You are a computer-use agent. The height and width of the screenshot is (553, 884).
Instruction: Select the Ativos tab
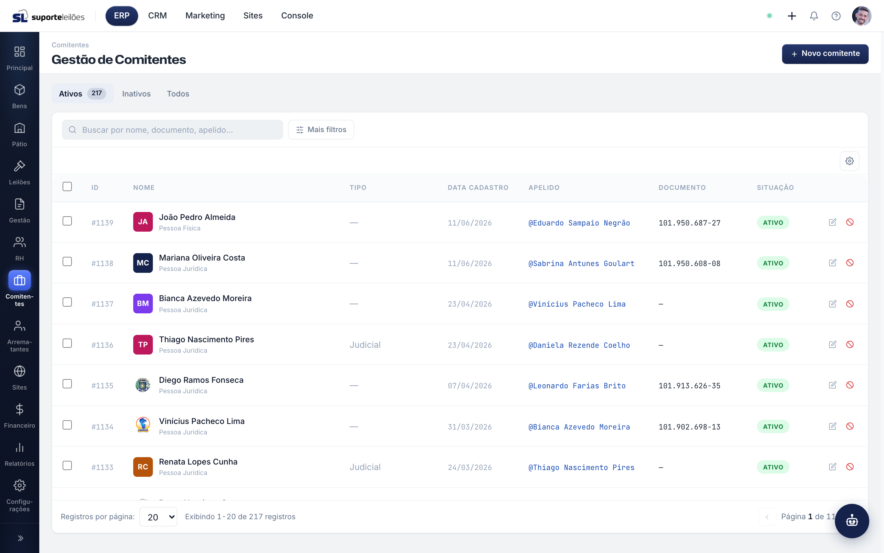coord(82,94)
